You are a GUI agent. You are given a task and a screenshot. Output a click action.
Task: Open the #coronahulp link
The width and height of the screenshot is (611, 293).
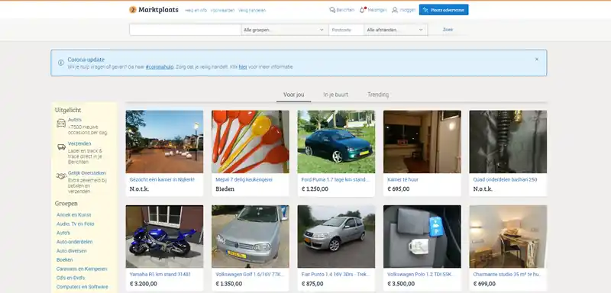click(160, 67)
